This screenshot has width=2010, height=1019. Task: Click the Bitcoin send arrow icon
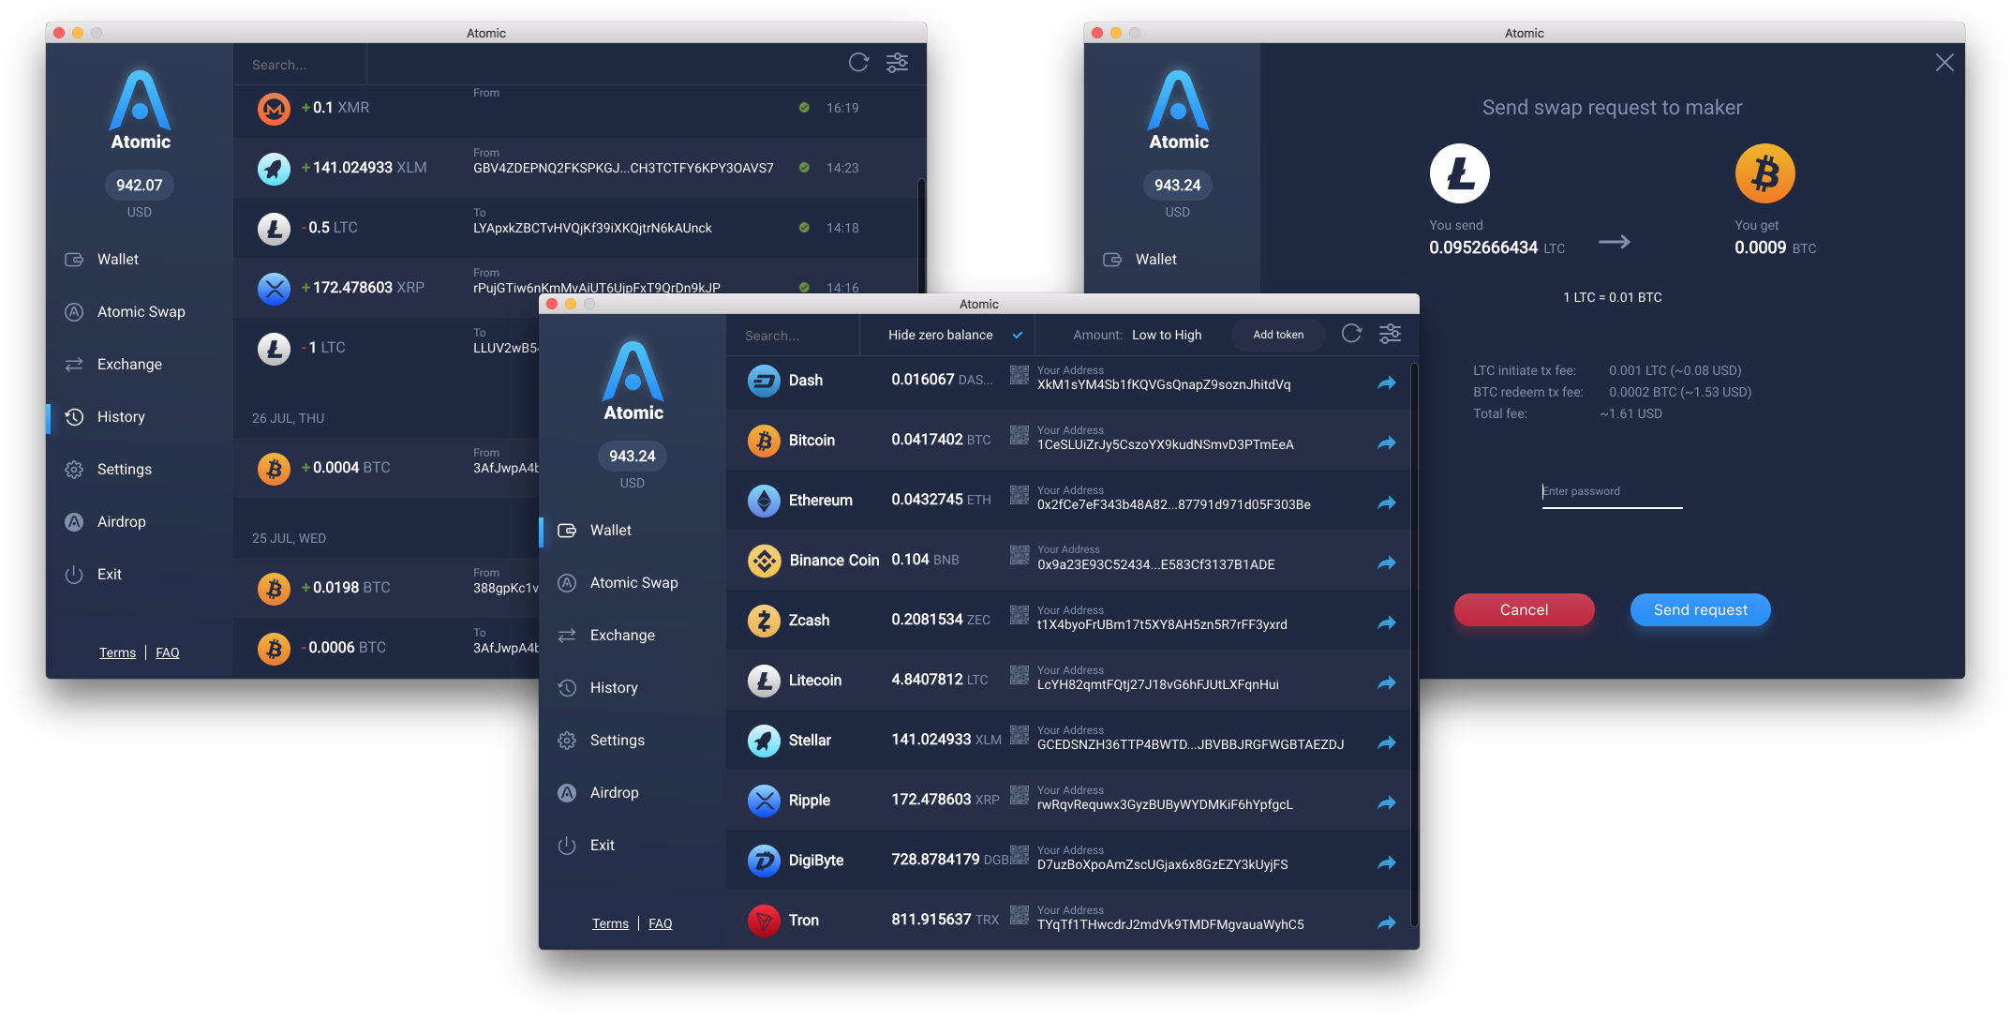click(1385, 442)
